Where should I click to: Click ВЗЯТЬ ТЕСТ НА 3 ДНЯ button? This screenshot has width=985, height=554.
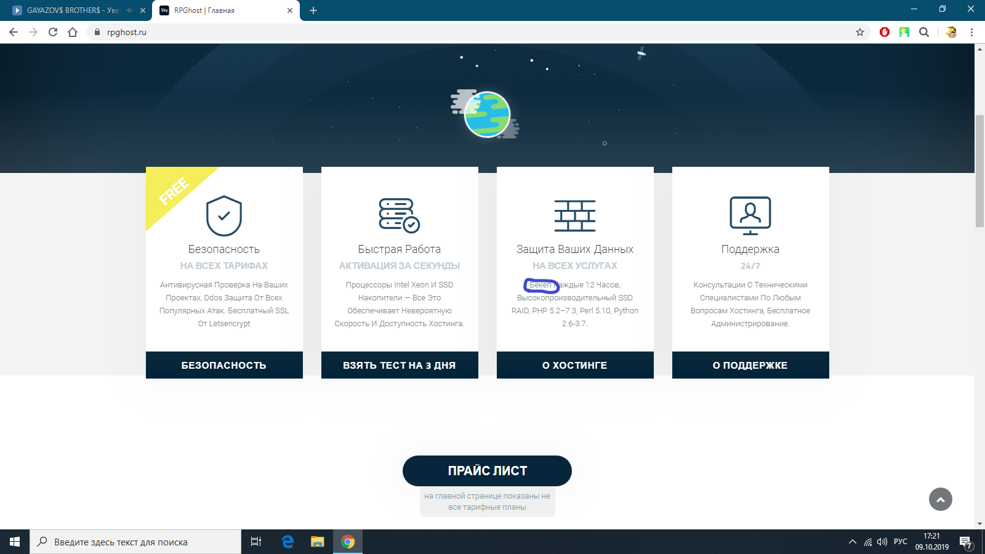click(x=400, y=365)
